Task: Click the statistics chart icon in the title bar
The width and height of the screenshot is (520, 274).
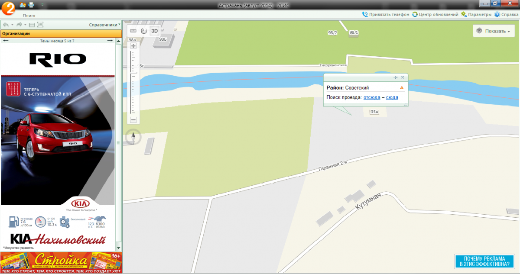Action: click(x=23, y=5)
